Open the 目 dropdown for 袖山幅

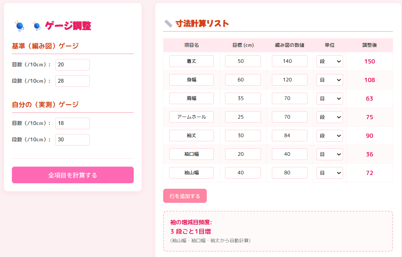330,173
